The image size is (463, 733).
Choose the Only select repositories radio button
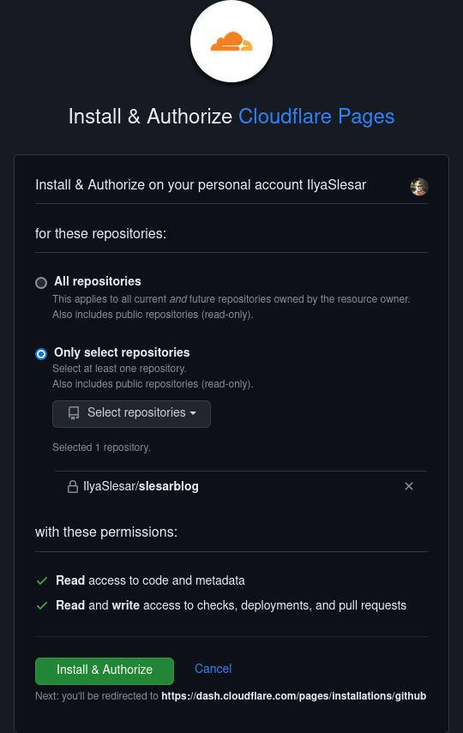click(x=41, y=354)
